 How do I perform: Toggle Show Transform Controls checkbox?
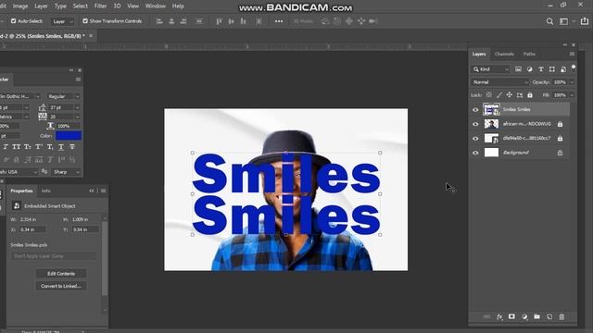tap(85, 21)
